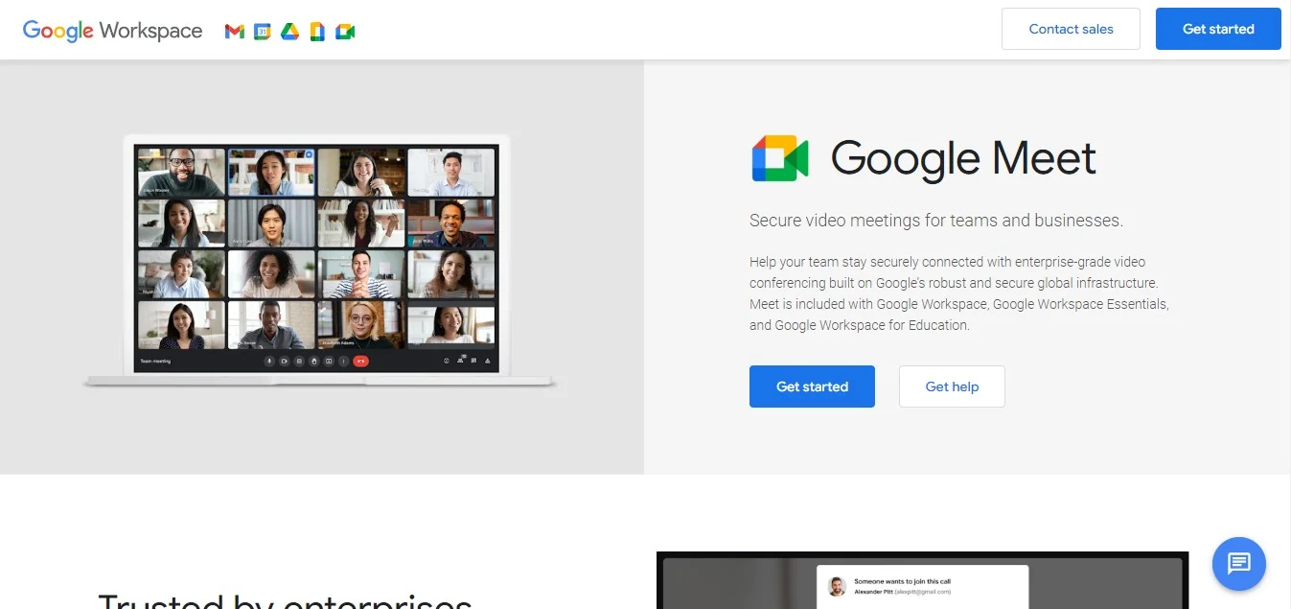Open the Get help button
This screenshot has height=609, width=1291.
pyautogui.click(x=952, y=386)
